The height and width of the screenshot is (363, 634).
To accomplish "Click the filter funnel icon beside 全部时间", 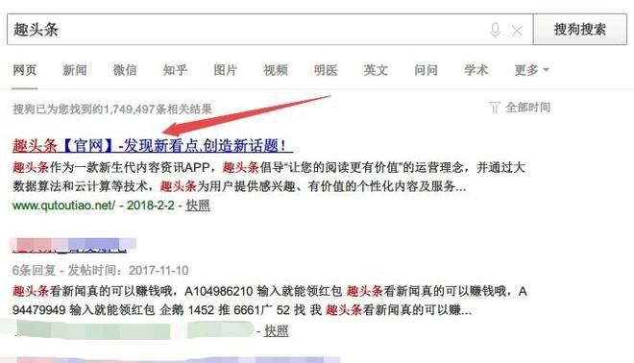I will (494, 108).
